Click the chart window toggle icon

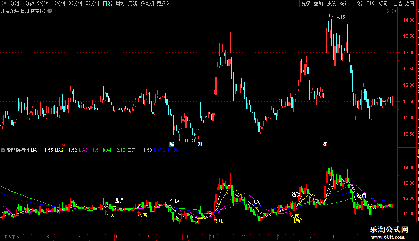pyautogui.click(x=394, y=11)
